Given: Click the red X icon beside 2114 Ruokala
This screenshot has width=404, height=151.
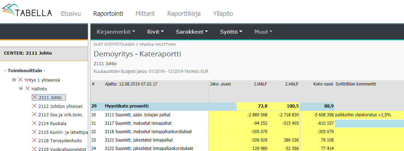Looking at the screenshot, I should coord(35,123).
